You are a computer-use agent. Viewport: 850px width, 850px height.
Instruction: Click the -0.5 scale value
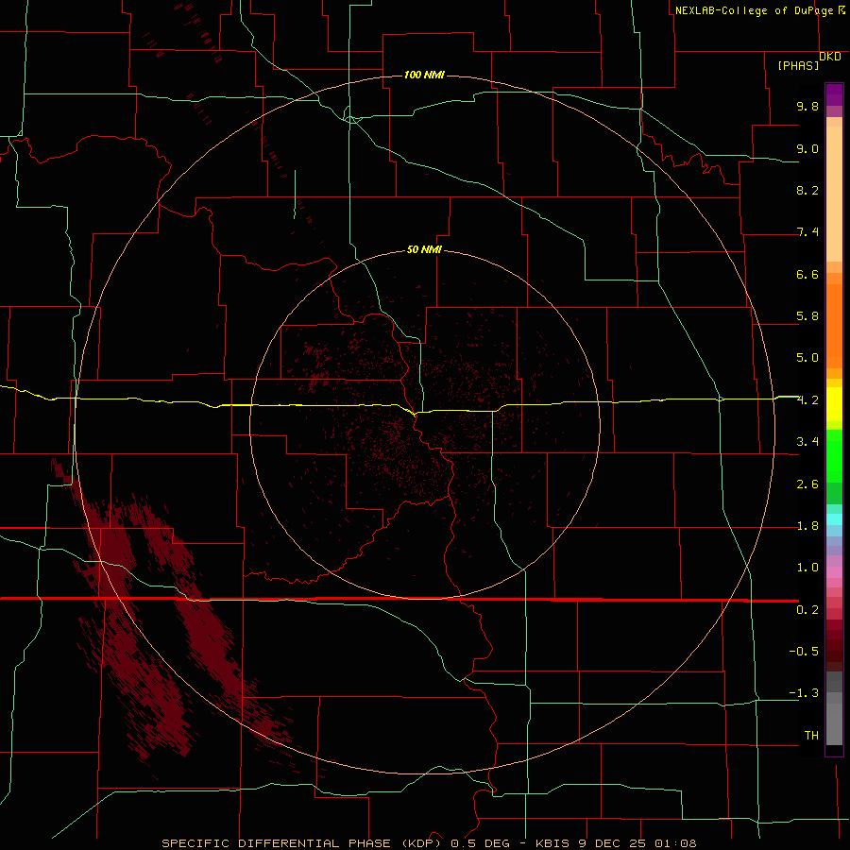804,652
